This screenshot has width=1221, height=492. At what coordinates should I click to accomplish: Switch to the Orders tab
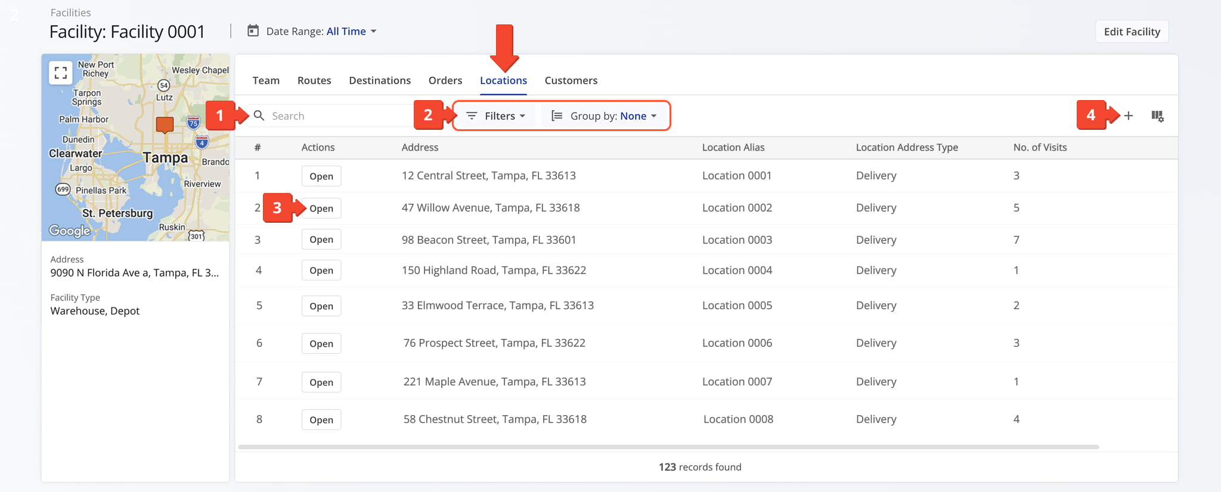point(445,80)
